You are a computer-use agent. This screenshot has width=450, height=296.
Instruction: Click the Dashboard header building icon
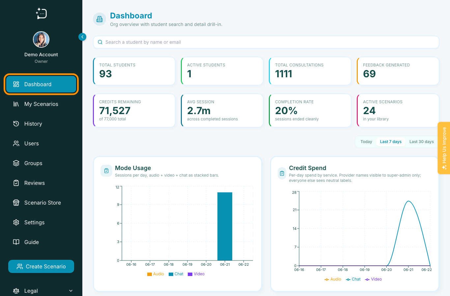pyautogui.click(x=99, y=19)
